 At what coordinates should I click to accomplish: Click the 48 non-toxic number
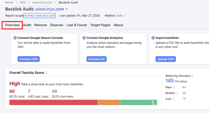(x=54, y=91)
